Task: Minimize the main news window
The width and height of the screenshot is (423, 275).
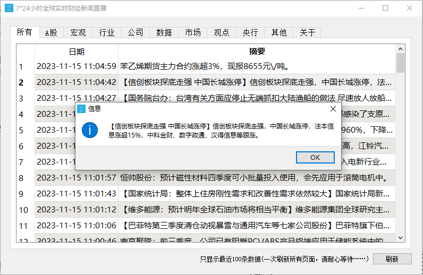Action: point(361,8)
